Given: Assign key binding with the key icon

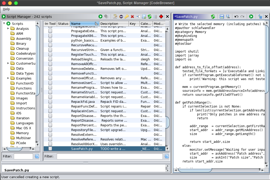Looking at the screenshot, I should [127, 16].
